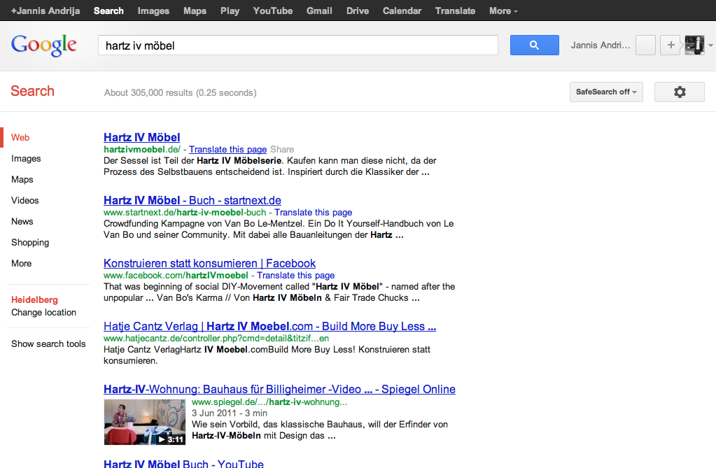Open the profile photo account menu
Image resolution: width=716 pixels, height=468 pixels.
(694, 45)
